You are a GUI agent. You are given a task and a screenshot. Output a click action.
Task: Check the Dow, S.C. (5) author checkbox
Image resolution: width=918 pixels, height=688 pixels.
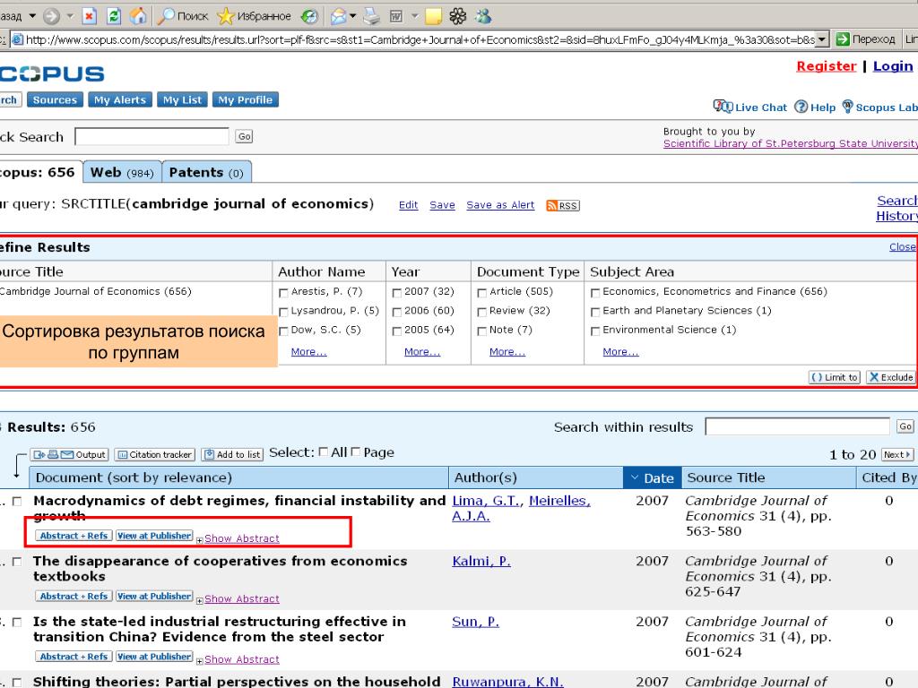tap(283, 331)
